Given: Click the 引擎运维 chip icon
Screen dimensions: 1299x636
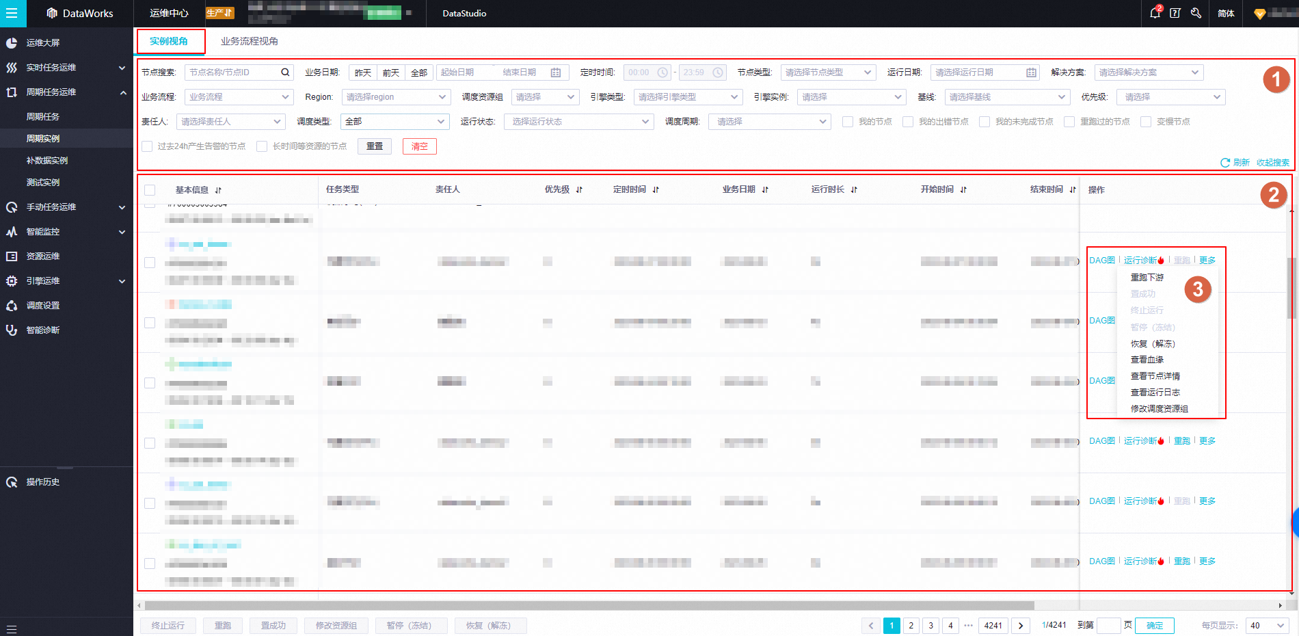Looking at the screenshot, I should [12, 281].
